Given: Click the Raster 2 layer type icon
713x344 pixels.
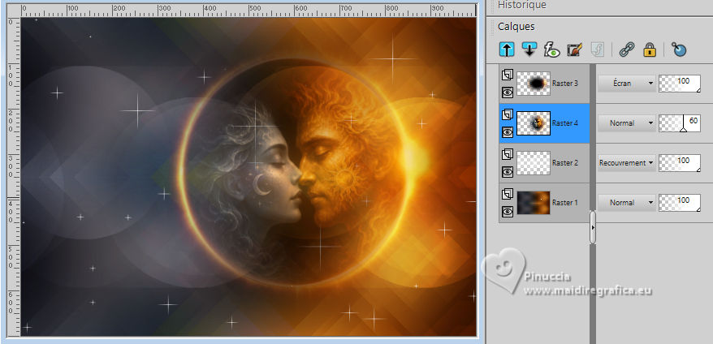Looking at the screenshot, I should [508, 154].
